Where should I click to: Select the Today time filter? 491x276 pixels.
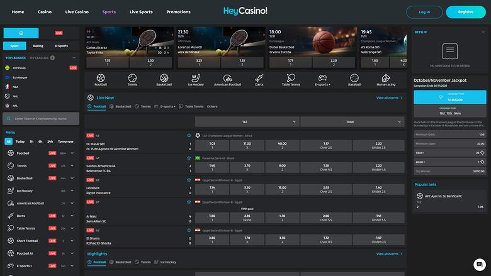click(20, 141)
